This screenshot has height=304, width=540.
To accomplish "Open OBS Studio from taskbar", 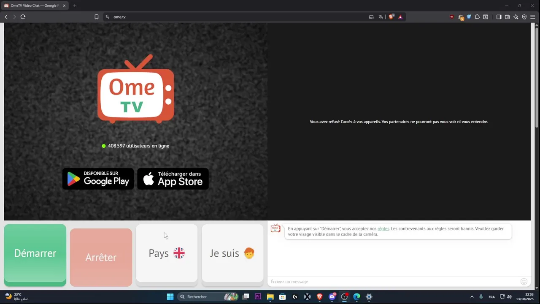I will 344,297.
